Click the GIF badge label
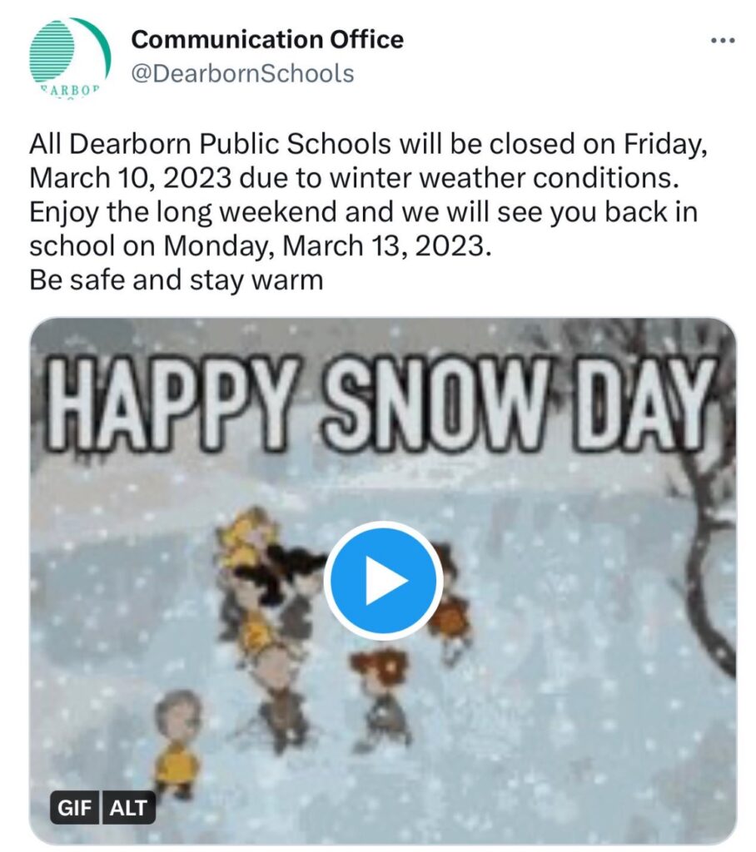This screenshot has width=756, height=852. 74,807
